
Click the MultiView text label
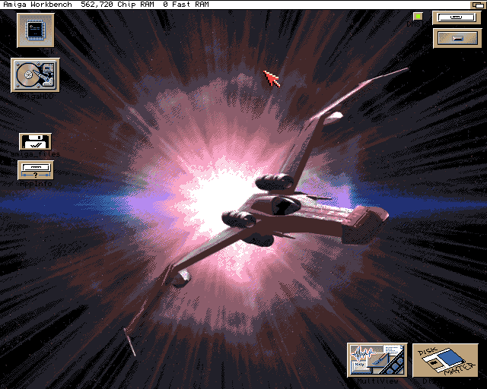coord(378,381)
